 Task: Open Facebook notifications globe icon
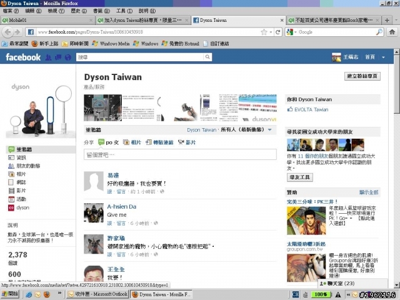pyautogui.click(x=68, y=57)
